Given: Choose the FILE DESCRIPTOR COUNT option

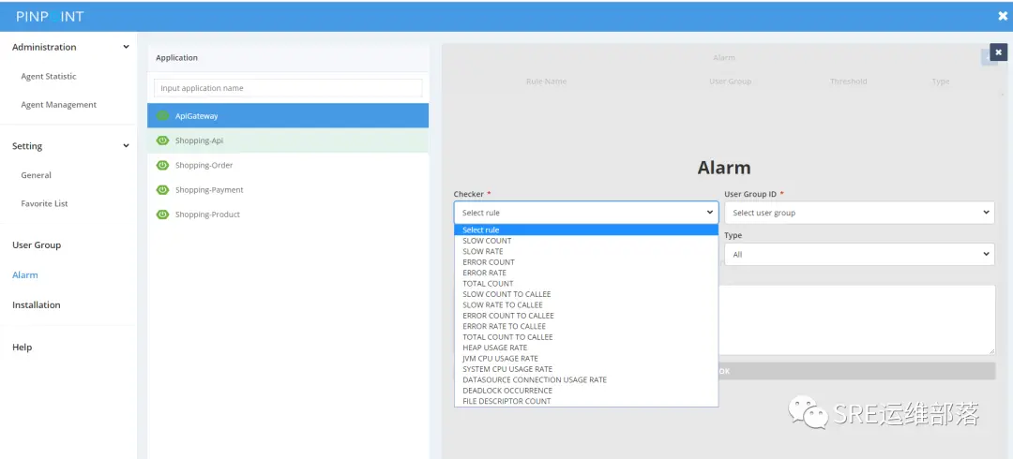Looking at the screenshot, I should [586, 401].
